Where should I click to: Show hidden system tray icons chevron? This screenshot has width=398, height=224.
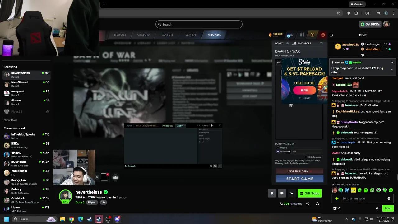pyautogui.click(x=347, y=219)
